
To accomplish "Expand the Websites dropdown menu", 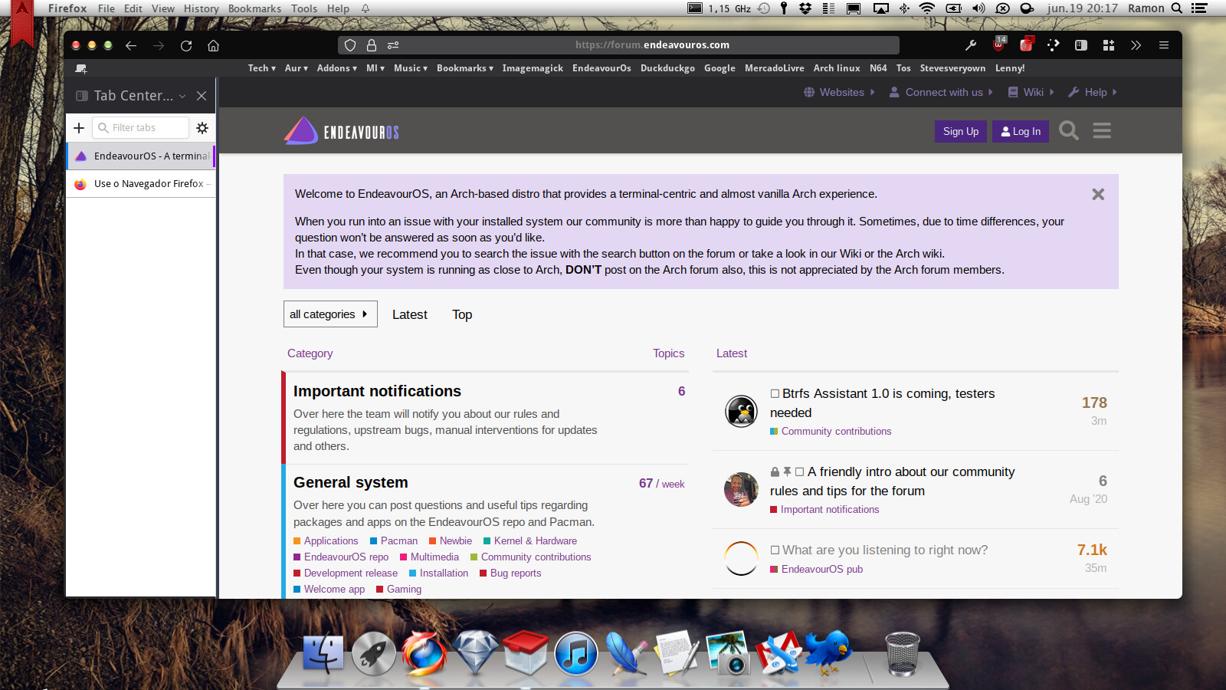I will pyautogui.click(x=839, y=92).
